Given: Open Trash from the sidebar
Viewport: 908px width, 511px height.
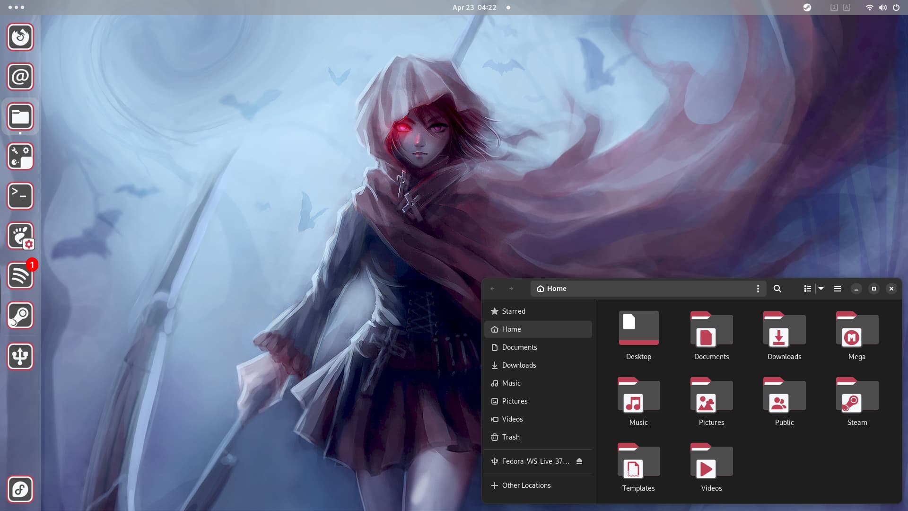Looking at the screenshot, I should [x=510, y=437].
